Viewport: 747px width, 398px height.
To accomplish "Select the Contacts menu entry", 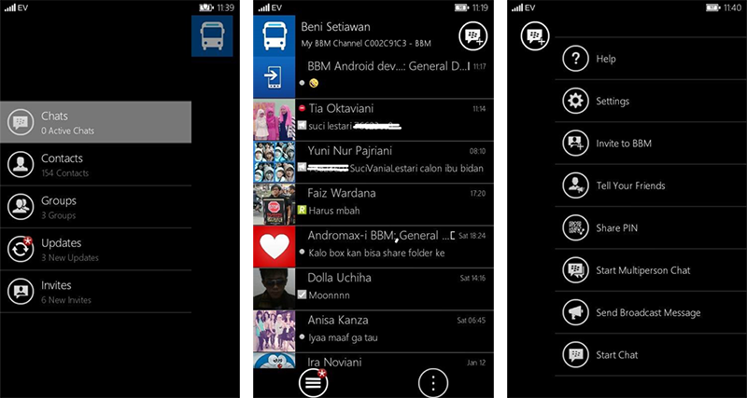I will click(x=96, y=165).
